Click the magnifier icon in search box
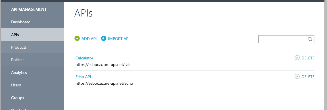 (310, 39)
